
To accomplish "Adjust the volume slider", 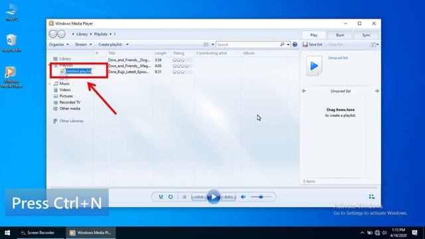I will click(261, 197).
